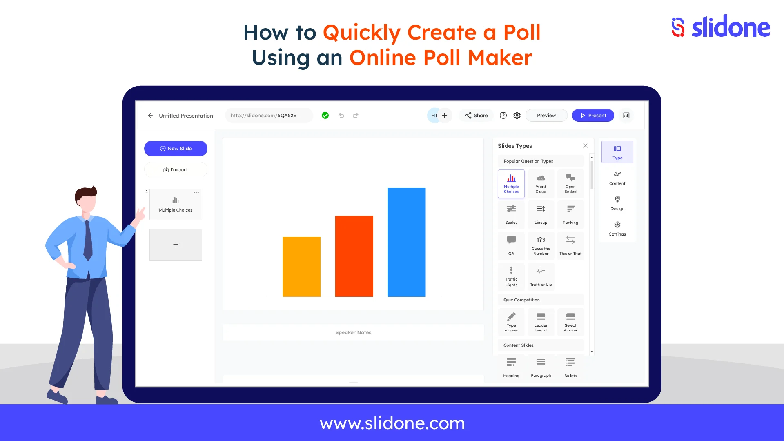This screenshot has width=784, height=441.
Task: Select the Traffic Lights question type
Action: point(511,275)
